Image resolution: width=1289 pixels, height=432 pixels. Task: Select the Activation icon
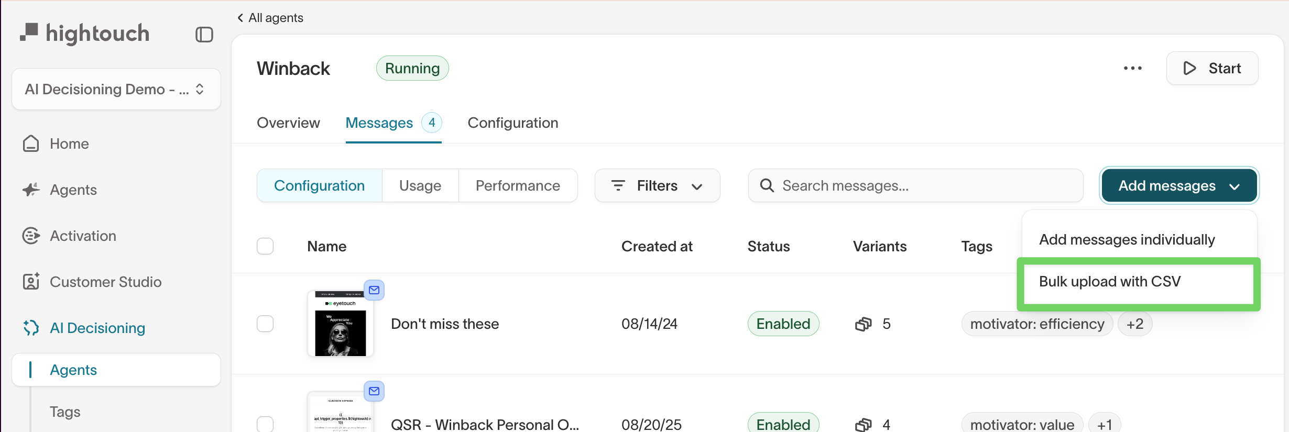(30, 236)
